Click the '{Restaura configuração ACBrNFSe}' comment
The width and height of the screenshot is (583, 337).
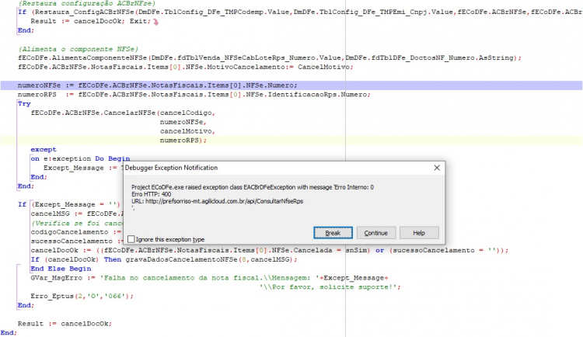[x=86, y=3]
